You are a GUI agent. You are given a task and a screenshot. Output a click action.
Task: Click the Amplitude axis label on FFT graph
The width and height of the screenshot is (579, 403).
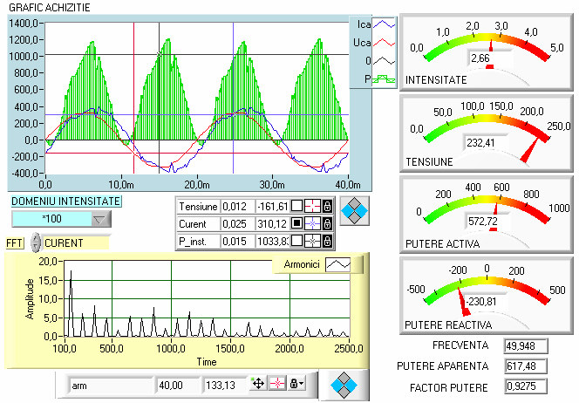coord(30,299)
